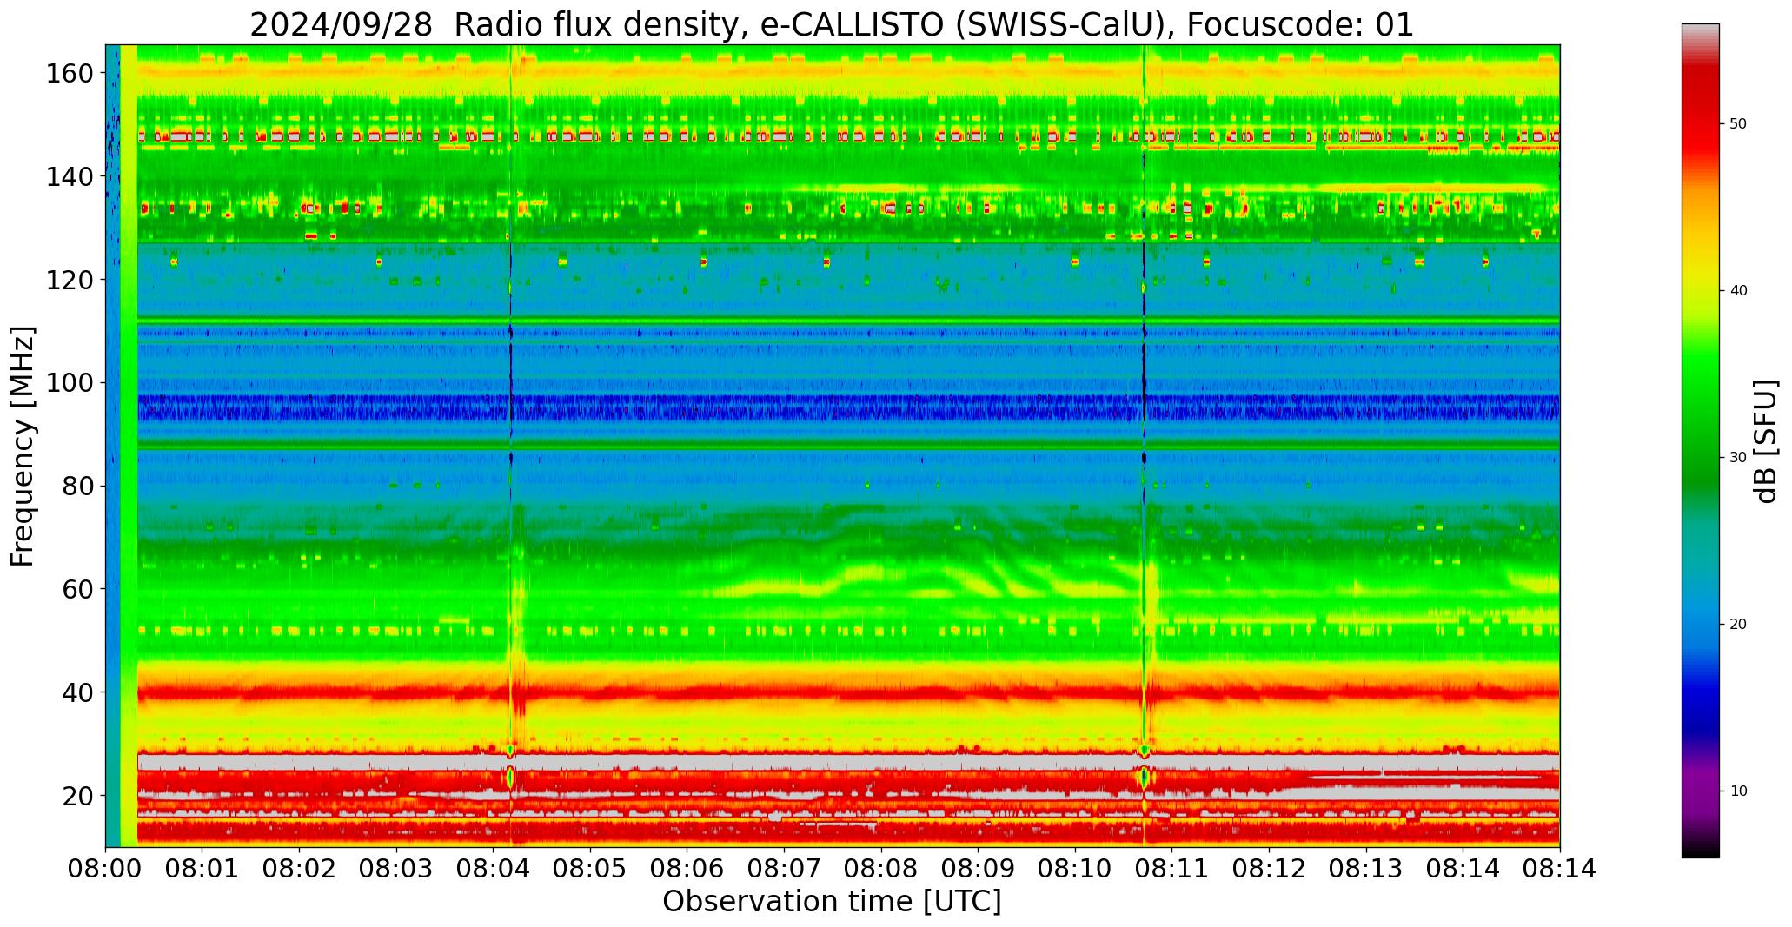Click the 08:07 time tick label
The image size is (1792, 927).
785,870
